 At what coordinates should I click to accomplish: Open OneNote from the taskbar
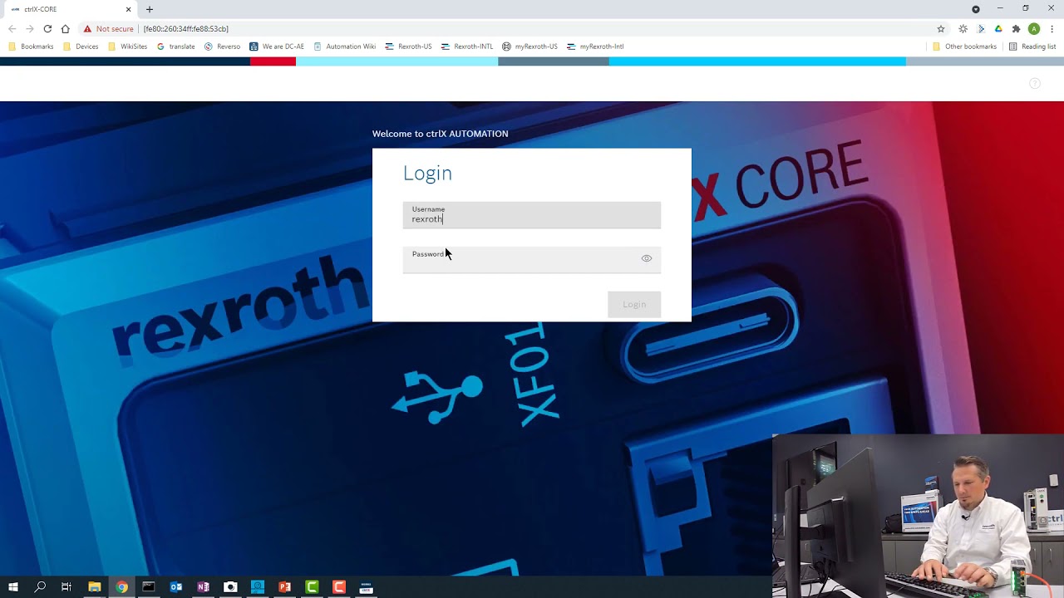click(203, 587)
